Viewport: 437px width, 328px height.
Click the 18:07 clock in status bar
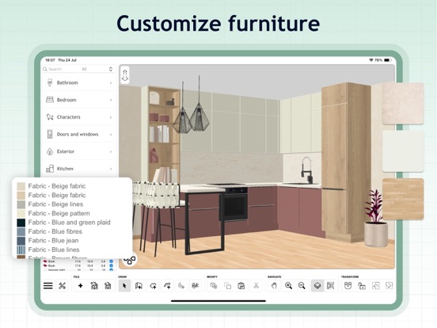pos(50,60)
